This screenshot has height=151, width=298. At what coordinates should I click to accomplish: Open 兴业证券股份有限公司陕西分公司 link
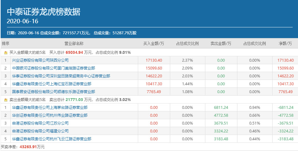point(40,60)
